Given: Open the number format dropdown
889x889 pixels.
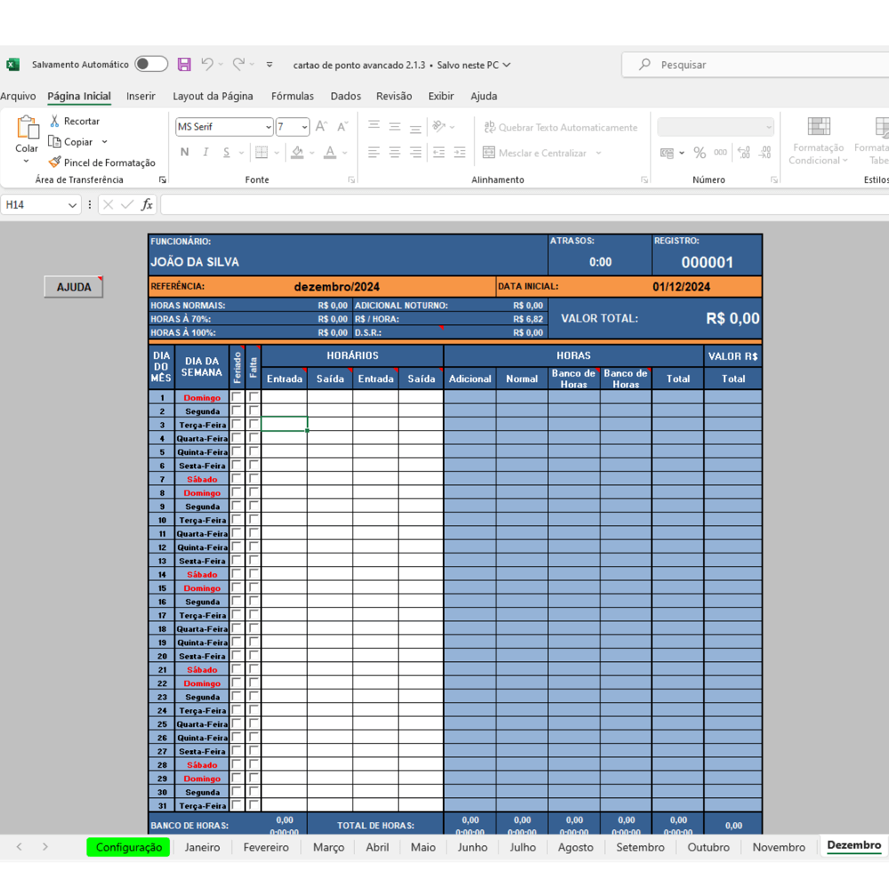Looking at the screenshot, I should point(768,127).
